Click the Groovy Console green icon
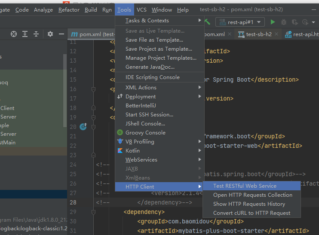319x235 pixels. tap(120, 133)
